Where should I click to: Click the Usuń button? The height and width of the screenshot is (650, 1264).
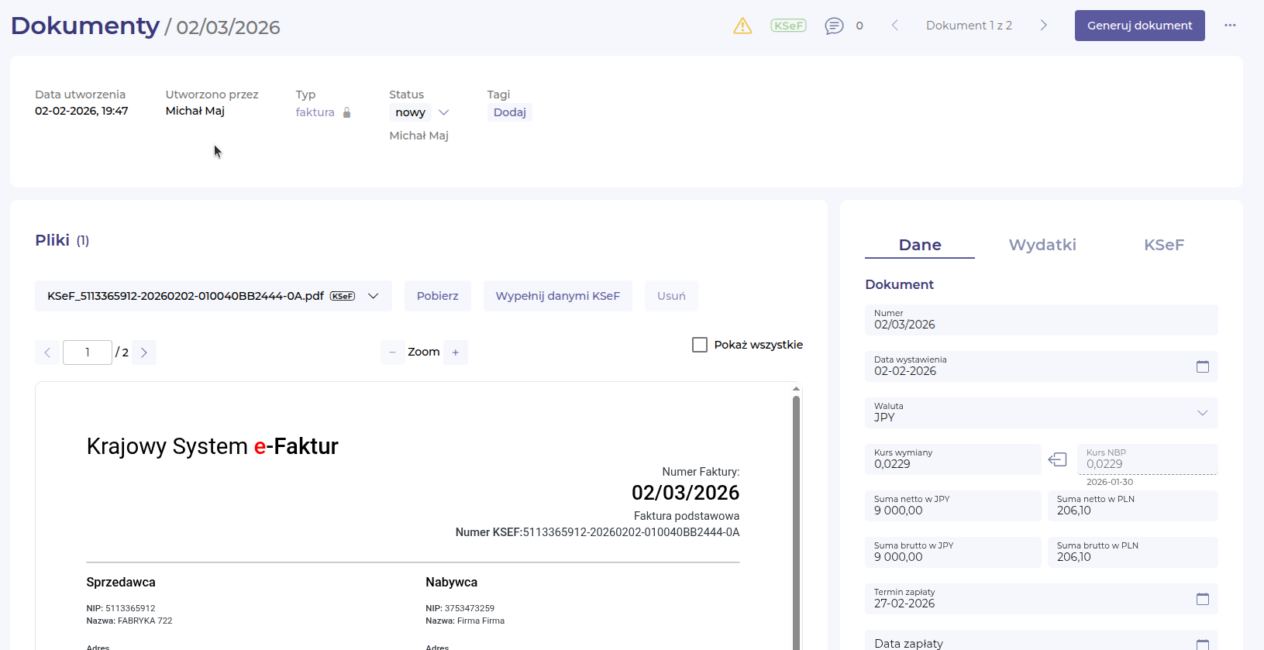671,296
